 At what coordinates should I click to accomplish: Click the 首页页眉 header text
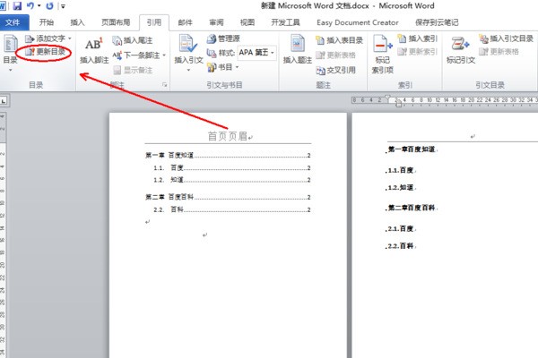tap(228, 136)
